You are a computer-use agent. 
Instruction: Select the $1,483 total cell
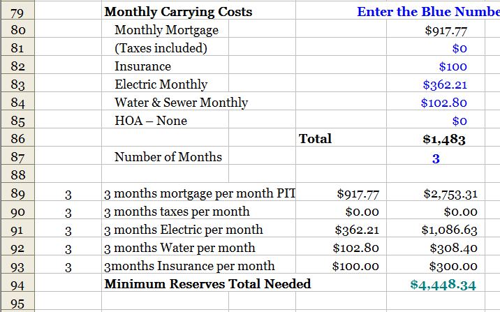click(444, 139)
